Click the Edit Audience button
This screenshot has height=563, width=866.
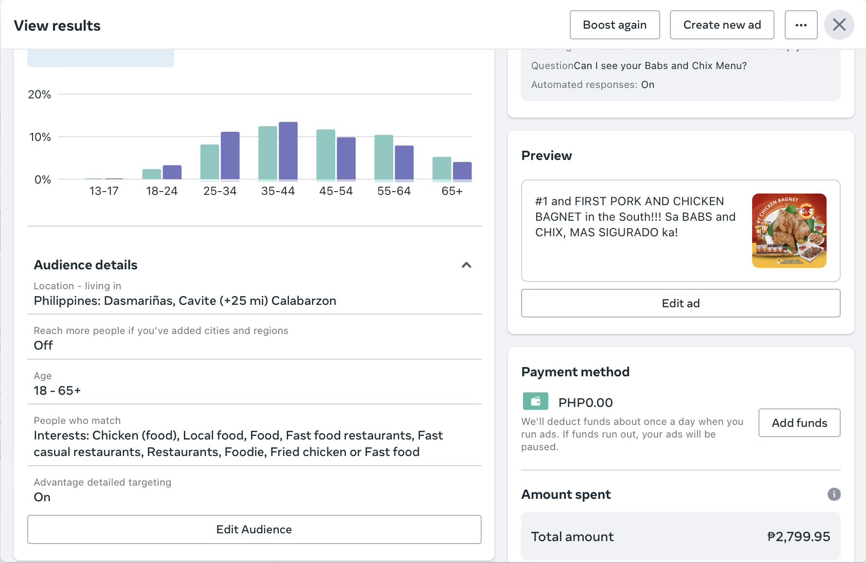point(254,529)
